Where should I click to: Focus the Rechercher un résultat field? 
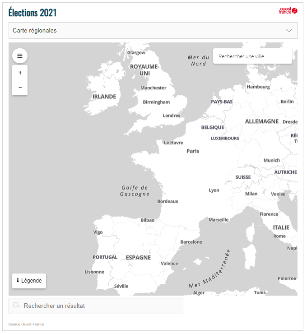[96, 306]
